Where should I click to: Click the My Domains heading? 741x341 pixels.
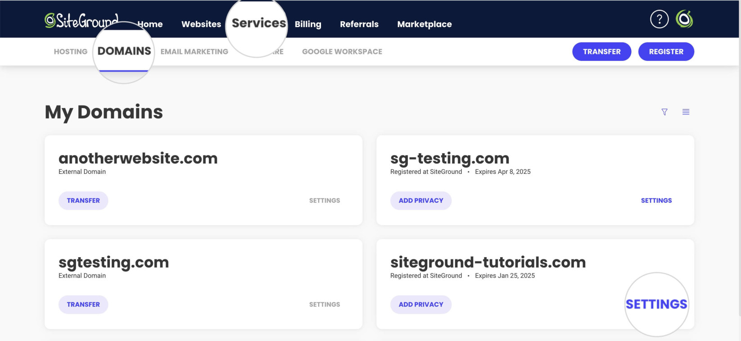[x=104, y=112]
